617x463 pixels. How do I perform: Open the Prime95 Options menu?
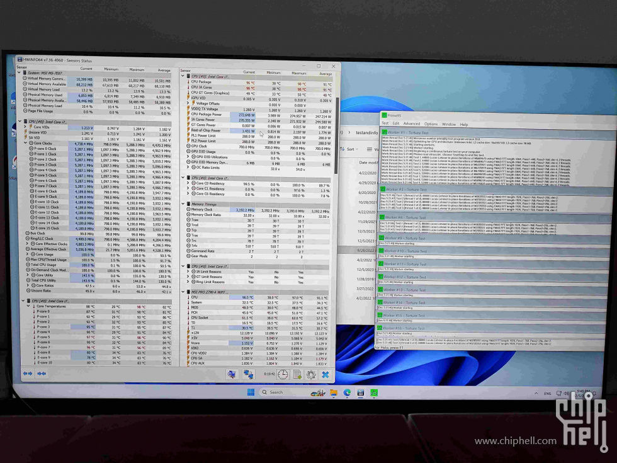[x=431, y=124]
